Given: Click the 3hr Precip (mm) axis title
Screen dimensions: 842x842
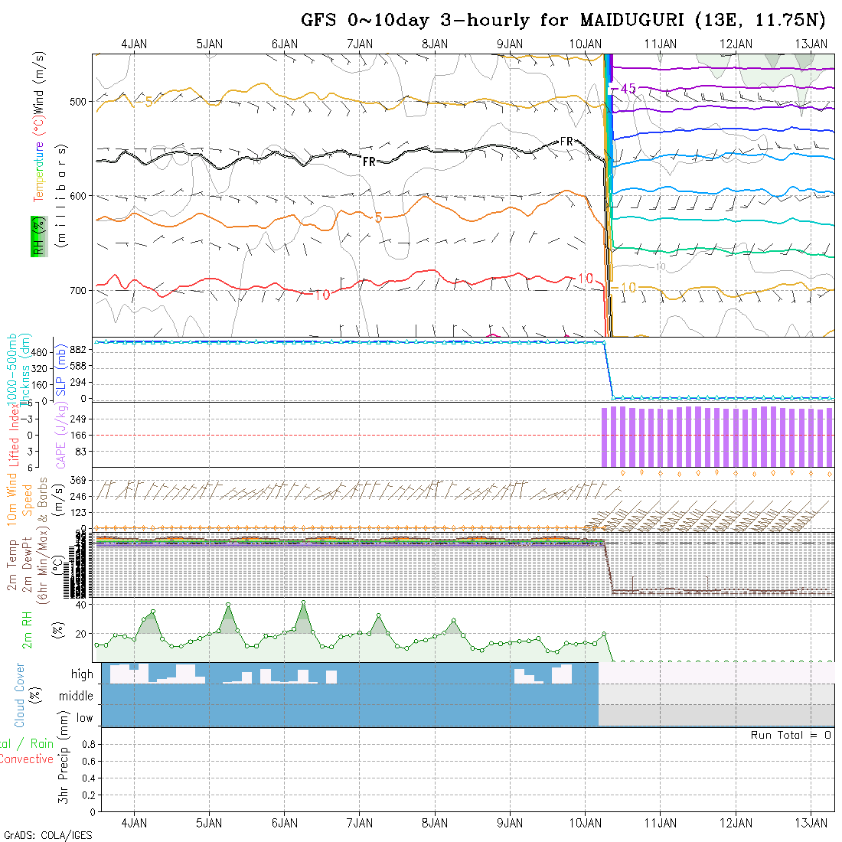Looking at the screenshot, I should pyautogui.click(x=64, y=758).
